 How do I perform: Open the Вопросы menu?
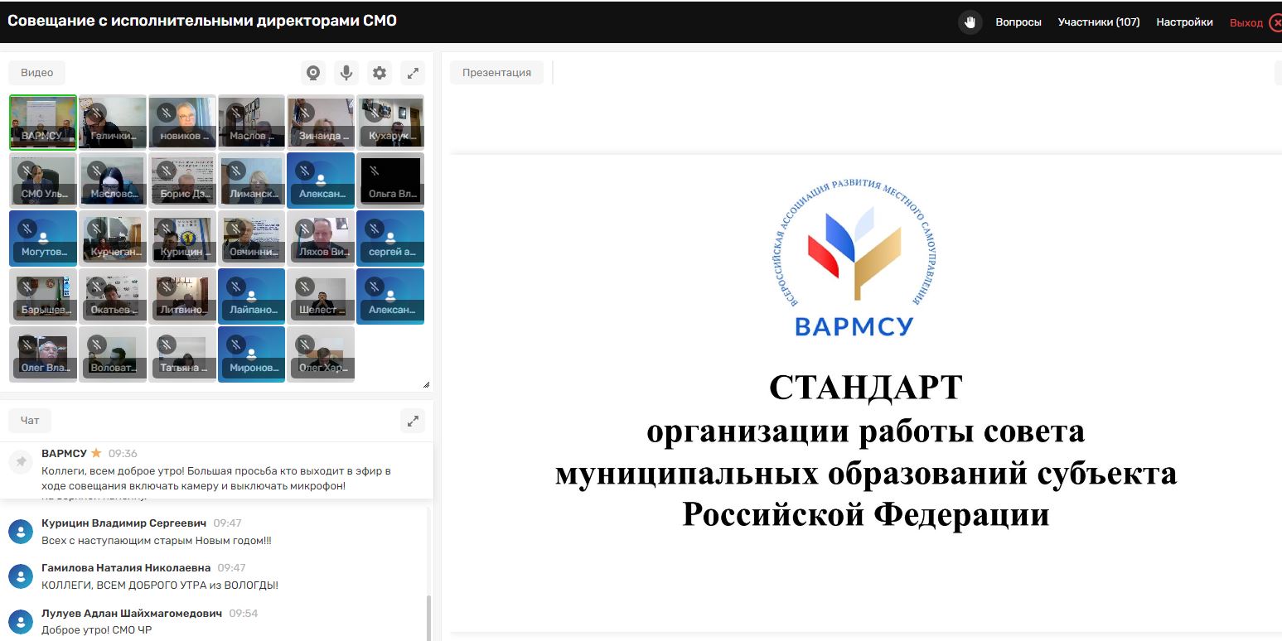[1018, 22]
